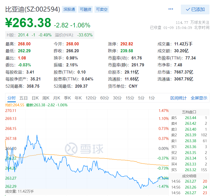The image size is (213, 196).
Task: Open the 周K chart tab
Action: [x=46, y=98]
